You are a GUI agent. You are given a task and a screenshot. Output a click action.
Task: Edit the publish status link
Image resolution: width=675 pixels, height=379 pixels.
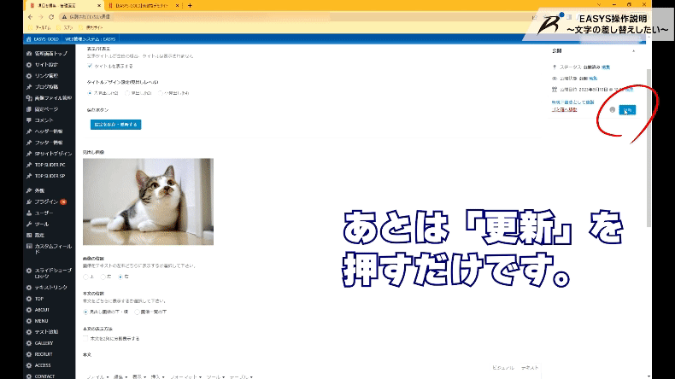pyautogui.click(x=606, y=67)
